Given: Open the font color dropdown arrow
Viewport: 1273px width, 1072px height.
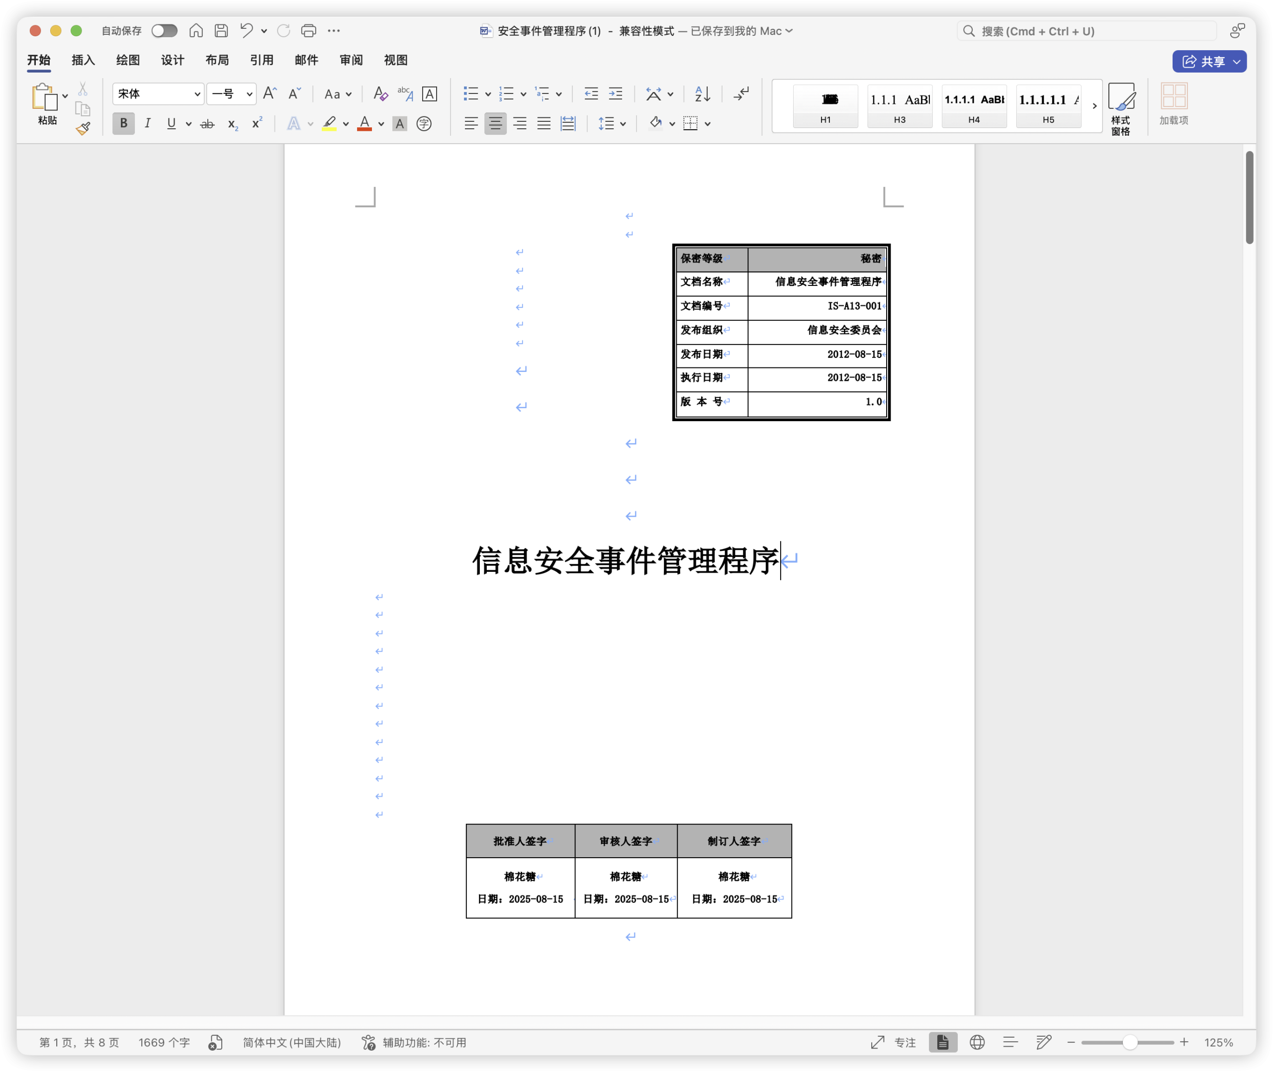Looking at the screenshot, I should 381,123.
